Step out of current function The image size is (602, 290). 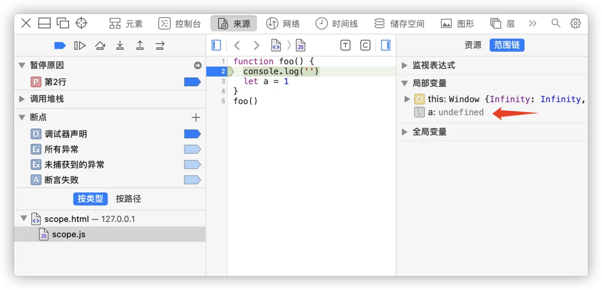point(140,45)
